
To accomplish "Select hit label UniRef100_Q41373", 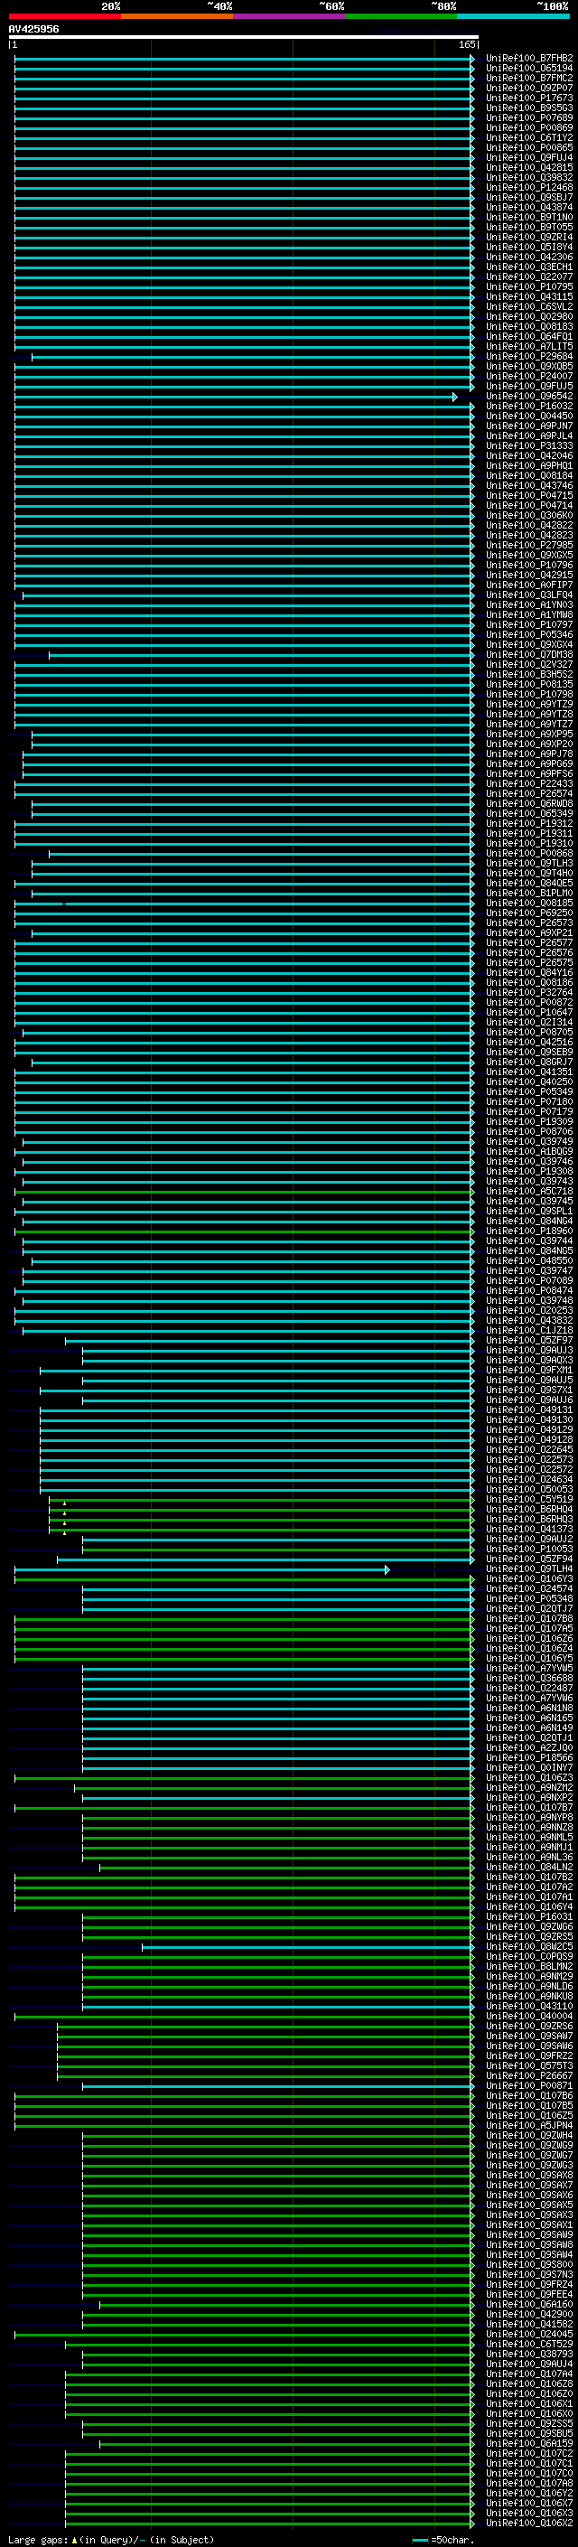I will click(x=528, y=1529).
